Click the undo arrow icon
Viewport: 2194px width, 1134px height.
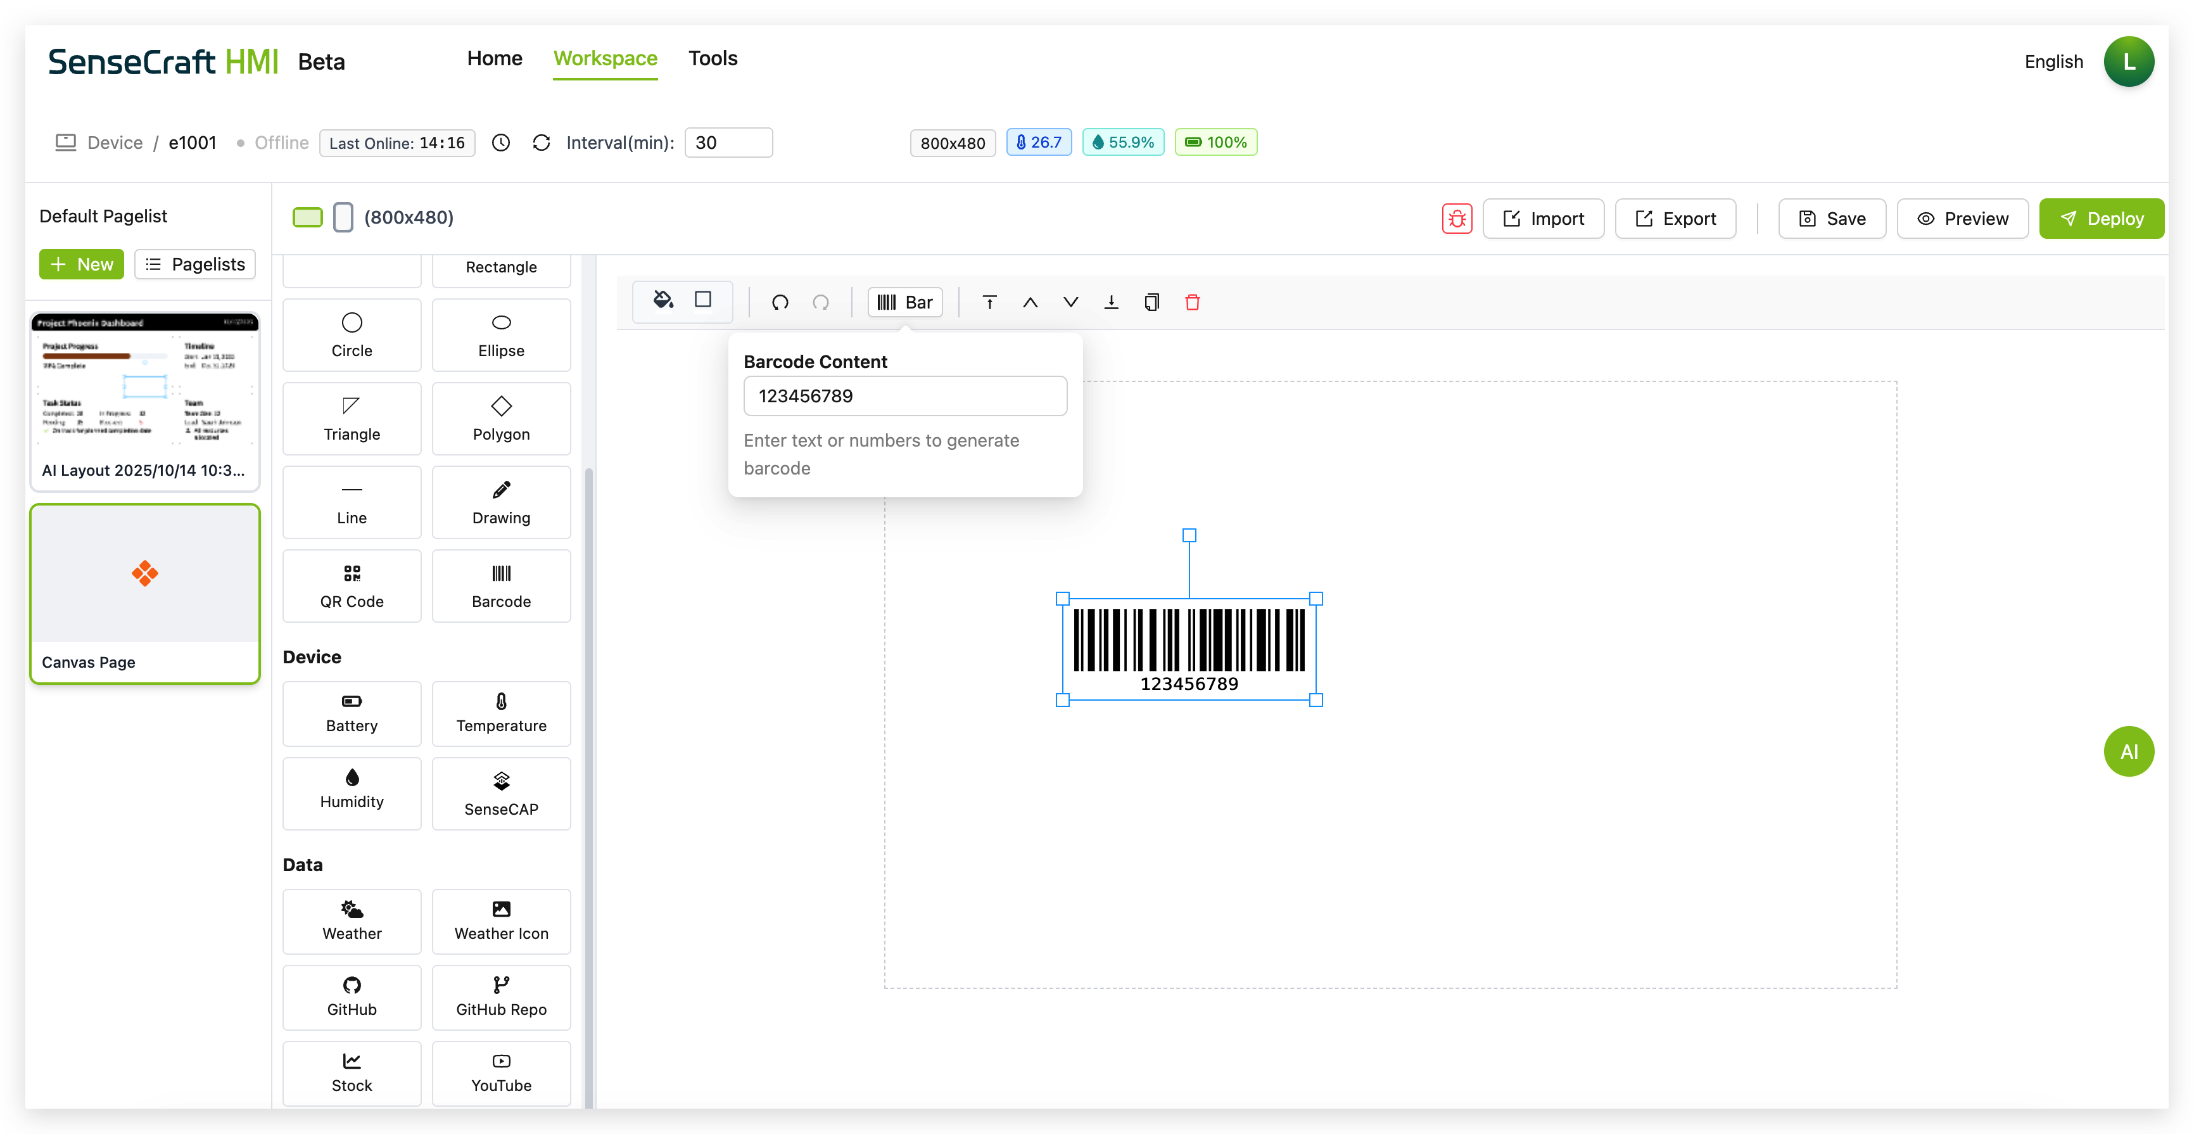(x=780, y=302)
